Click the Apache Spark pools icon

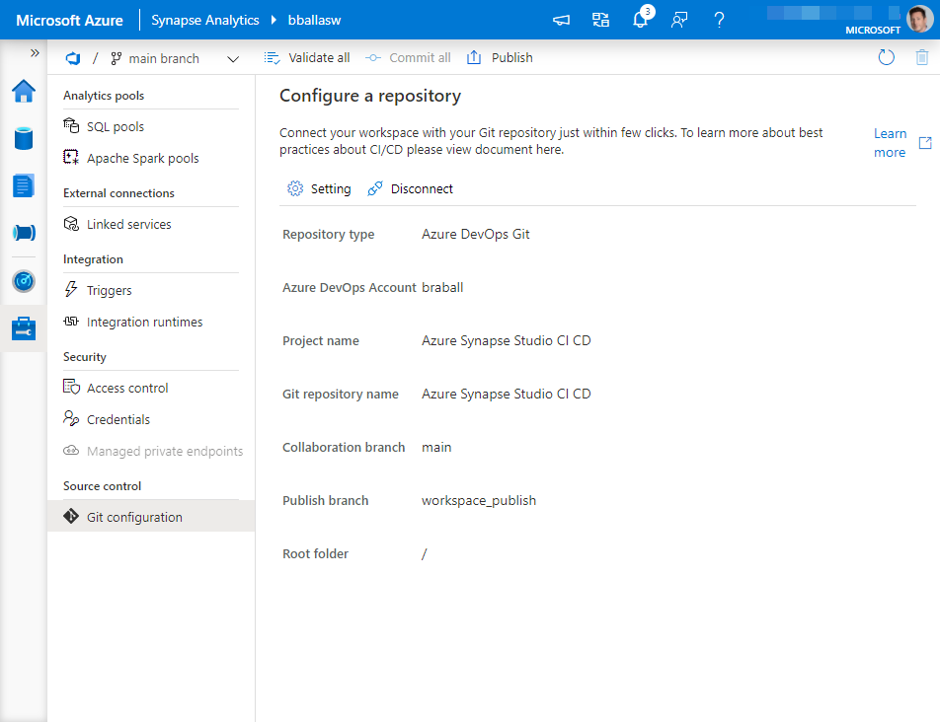coord(71,157)
